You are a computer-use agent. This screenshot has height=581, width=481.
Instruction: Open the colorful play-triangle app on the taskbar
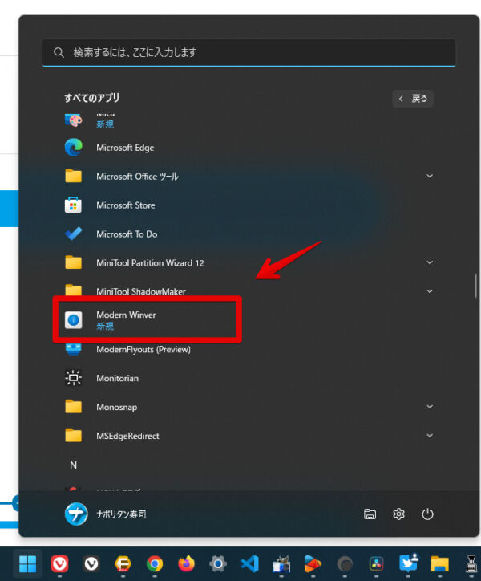coord(313,564)
